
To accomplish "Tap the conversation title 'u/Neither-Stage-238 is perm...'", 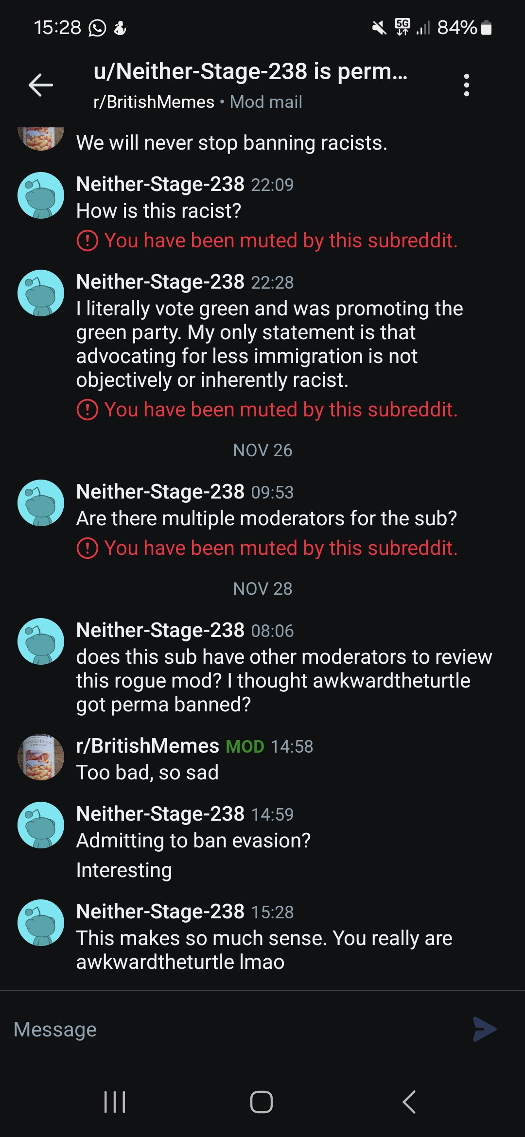I will [250, 71].
